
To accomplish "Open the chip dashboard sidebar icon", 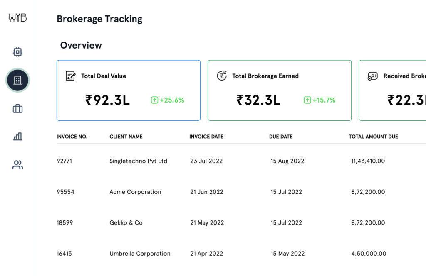I will tap(17, 52).
